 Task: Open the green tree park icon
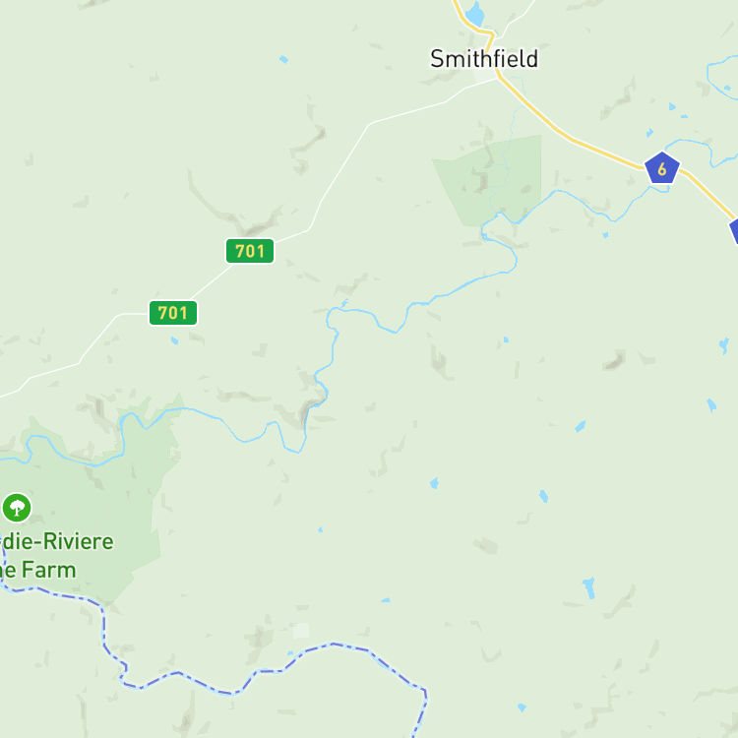click(17, 508)
